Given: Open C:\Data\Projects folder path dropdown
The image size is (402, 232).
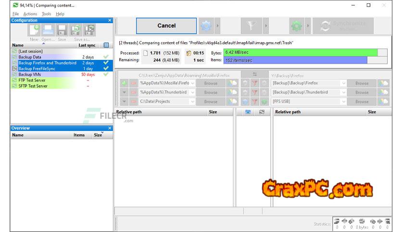Looking at the screenshot, I should pos(192,102).
